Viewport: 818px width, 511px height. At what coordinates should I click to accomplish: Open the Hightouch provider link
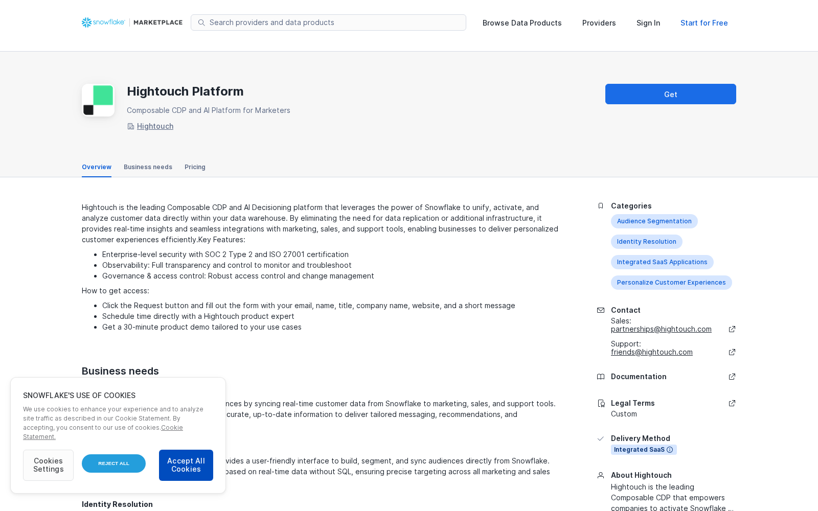(x=155, y=126)
